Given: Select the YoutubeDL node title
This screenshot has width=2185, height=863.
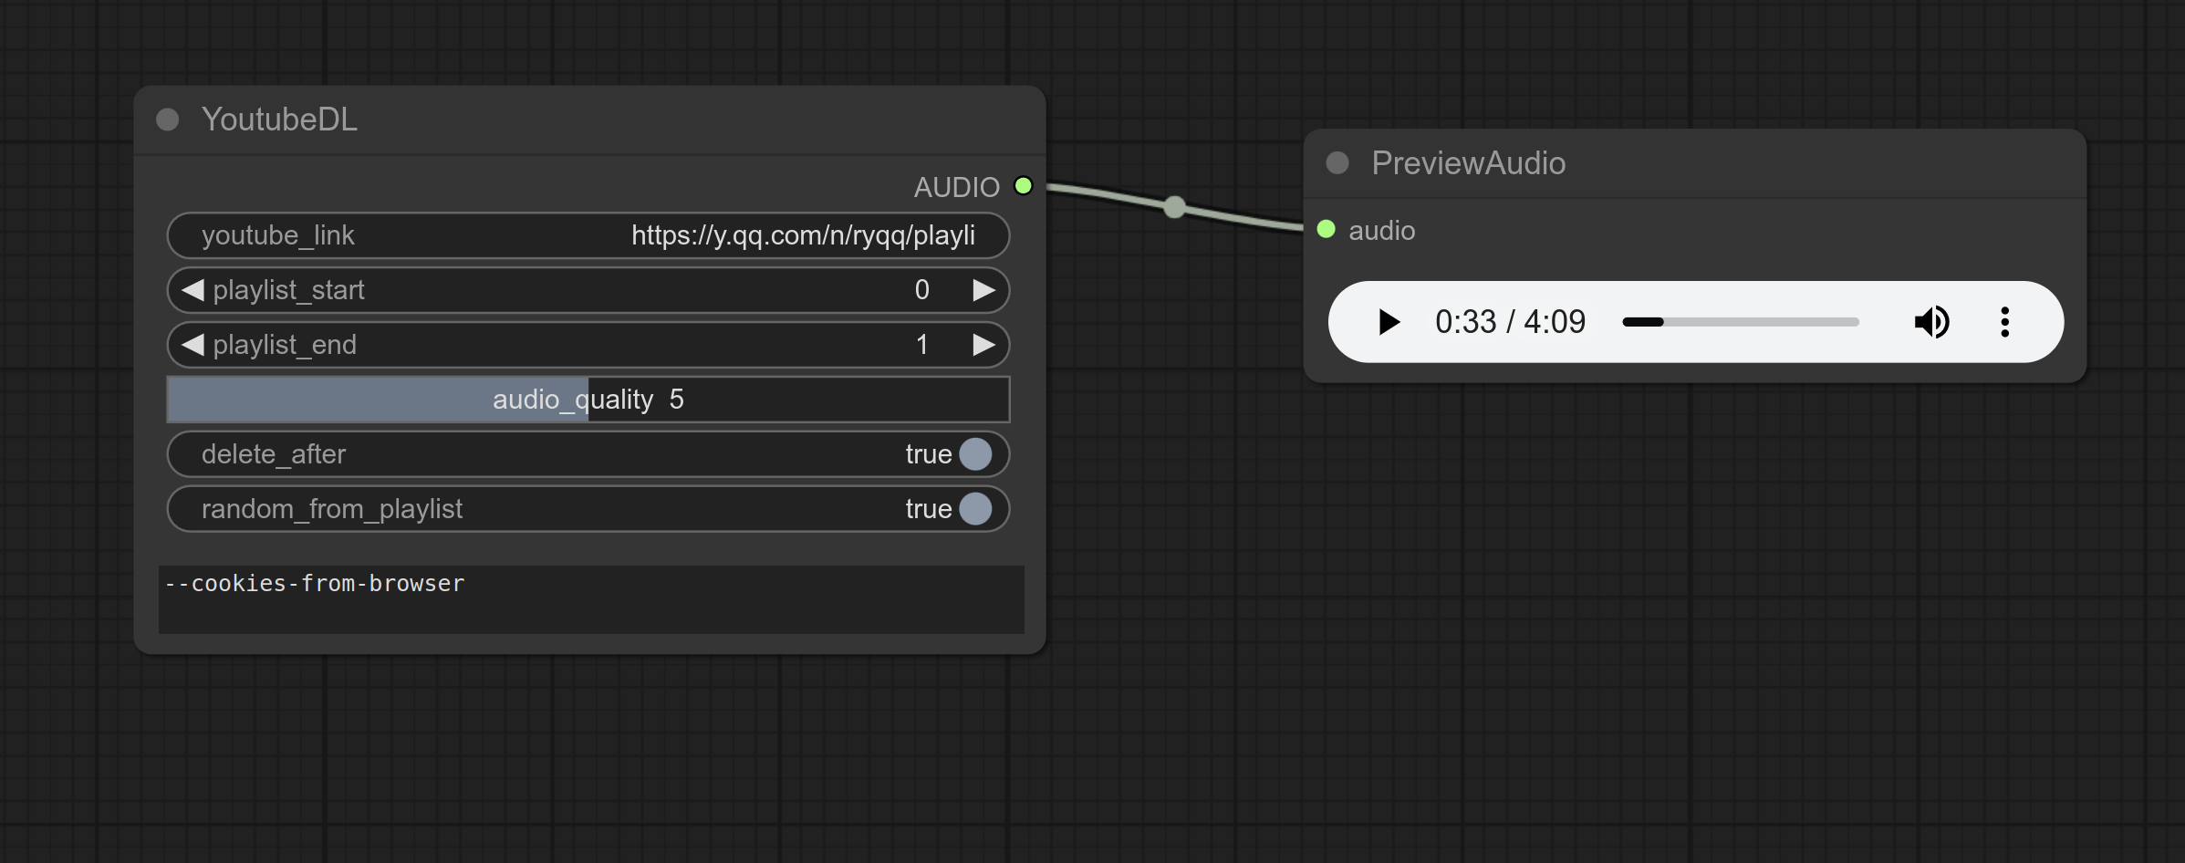Looking at the screenshot, I should [x=279, y=120].
